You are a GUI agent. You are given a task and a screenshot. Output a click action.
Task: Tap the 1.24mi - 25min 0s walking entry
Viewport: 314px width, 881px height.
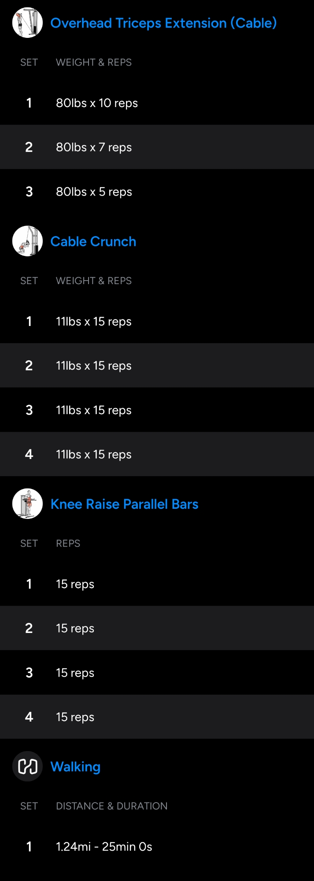[104, 847]
